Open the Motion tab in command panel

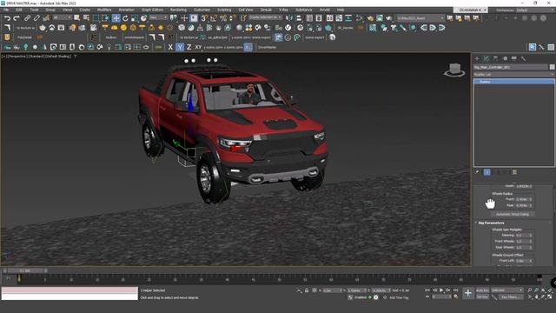[505, 58]
